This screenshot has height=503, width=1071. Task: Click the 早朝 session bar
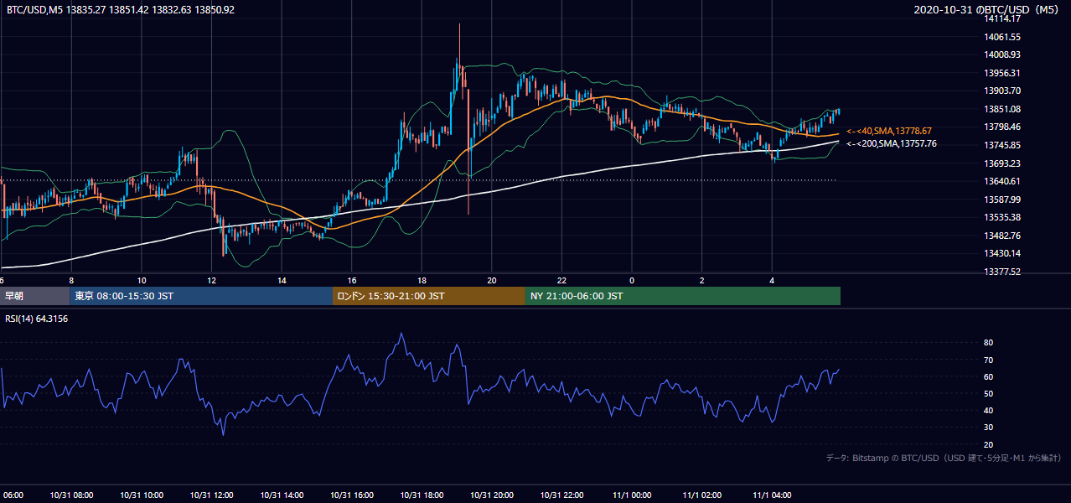click(x=34, y=296)
